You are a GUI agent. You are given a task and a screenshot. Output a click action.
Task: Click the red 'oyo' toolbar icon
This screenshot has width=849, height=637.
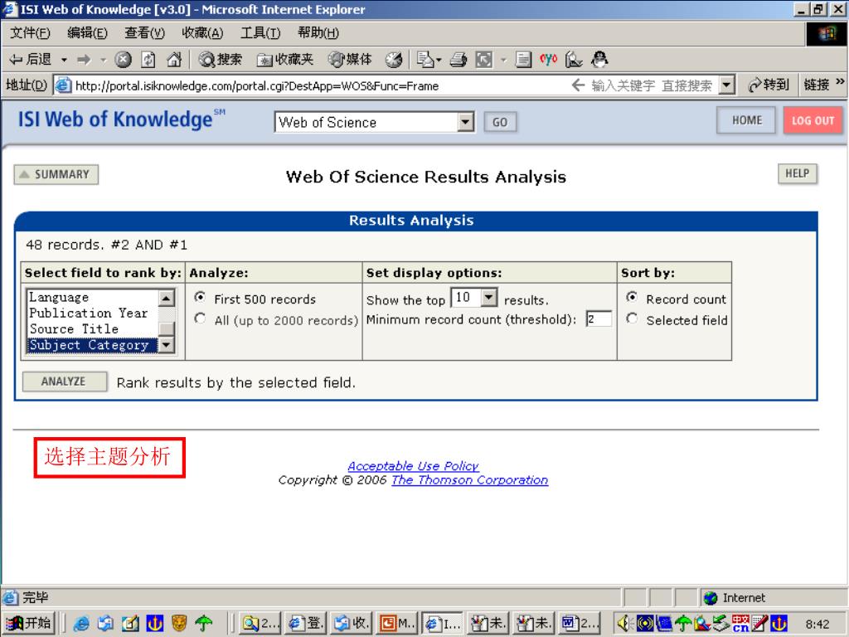[548, 59]
